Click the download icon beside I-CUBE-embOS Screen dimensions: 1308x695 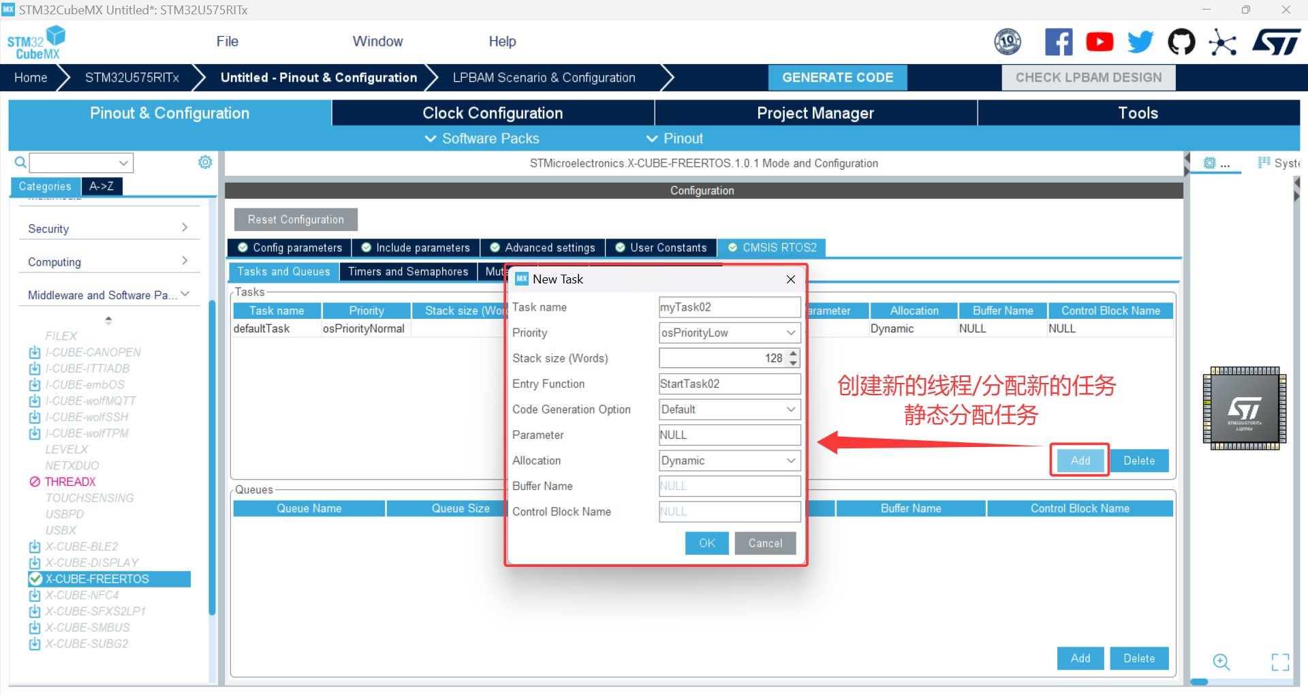coord(35,385)
